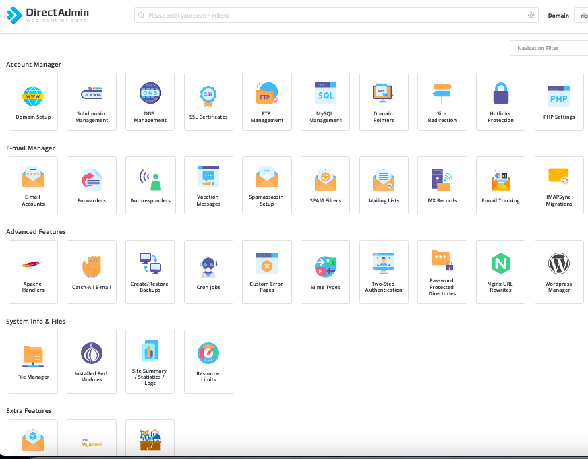This screenshot has height=459, width=588.
Task: Open Mime Types
Action: tap(325, 272)
